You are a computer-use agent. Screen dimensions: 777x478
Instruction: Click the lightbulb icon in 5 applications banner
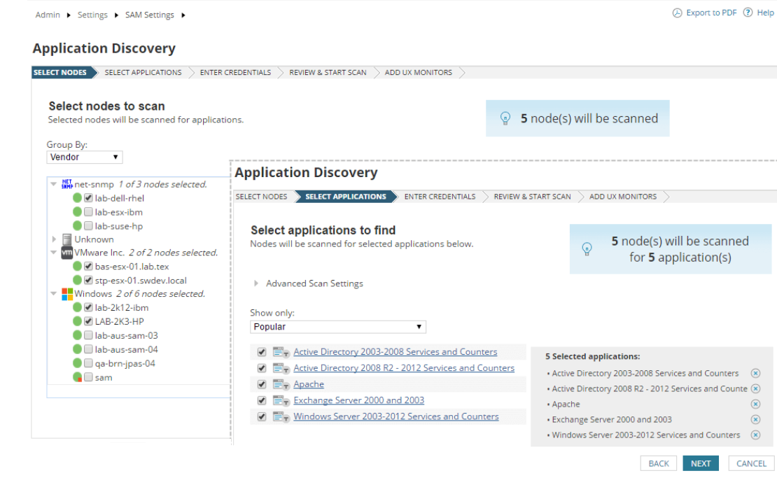pos(587,248)
